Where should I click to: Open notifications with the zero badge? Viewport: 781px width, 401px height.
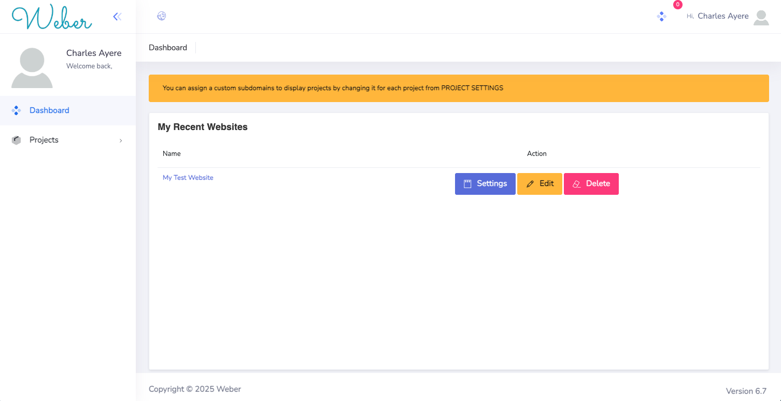click(x=662, y=16)
